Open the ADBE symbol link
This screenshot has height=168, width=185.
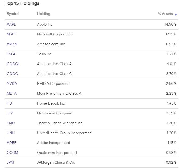11,143
